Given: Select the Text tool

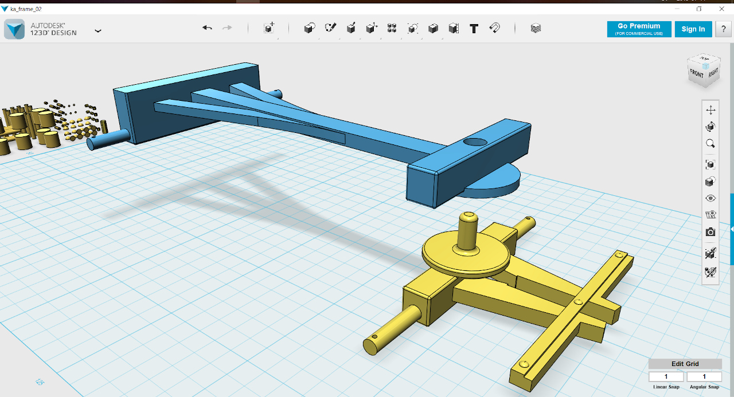Looking at the screenshot, I should coord(474,28).
